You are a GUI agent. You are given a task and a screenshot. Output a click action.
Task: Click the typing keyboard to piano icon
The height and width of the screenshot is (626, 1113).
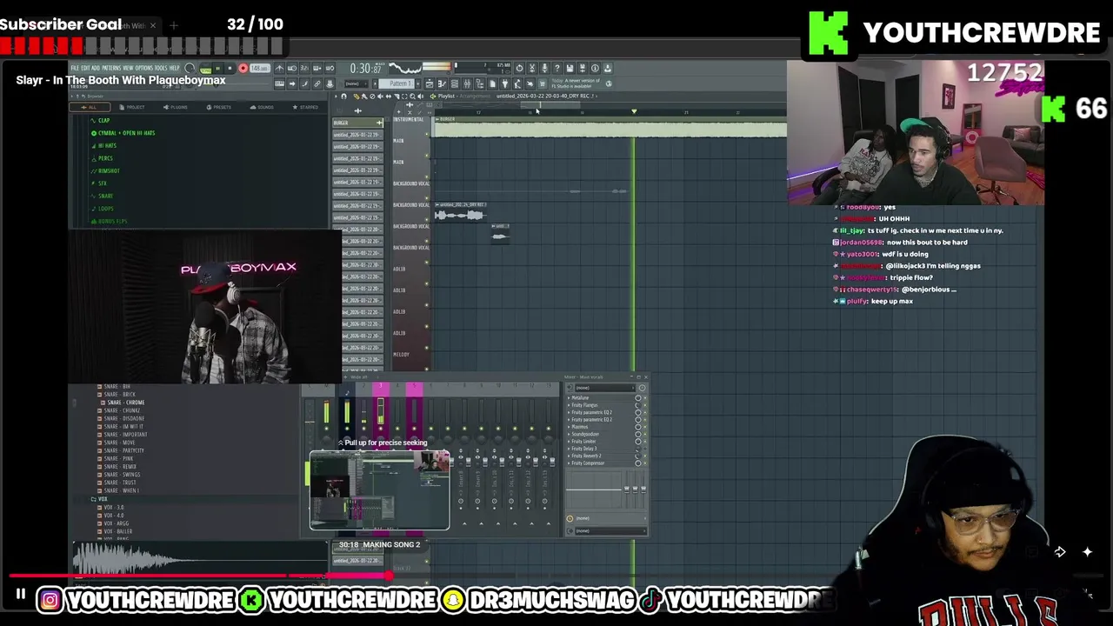[x=280, y=83]
